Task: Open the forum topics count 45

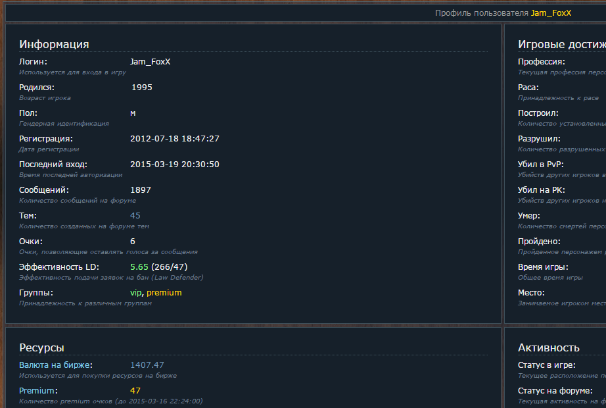Action: pyautogui.click(x=135, y=216)
